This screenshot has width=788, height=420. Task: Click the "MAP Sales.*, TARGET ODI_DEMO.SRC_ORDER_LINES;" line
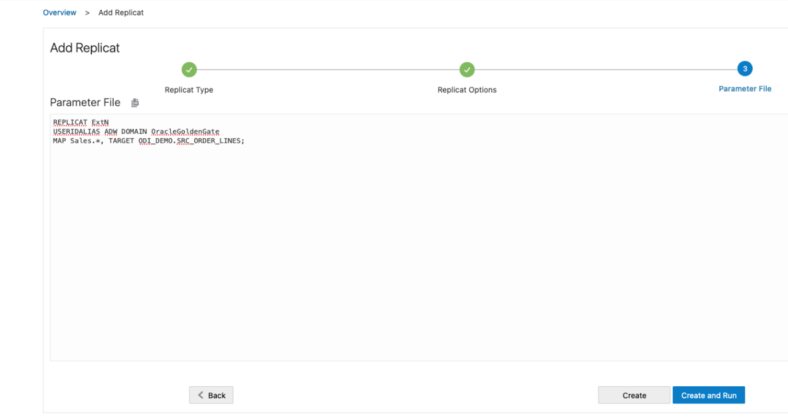[x=149, y=141]
